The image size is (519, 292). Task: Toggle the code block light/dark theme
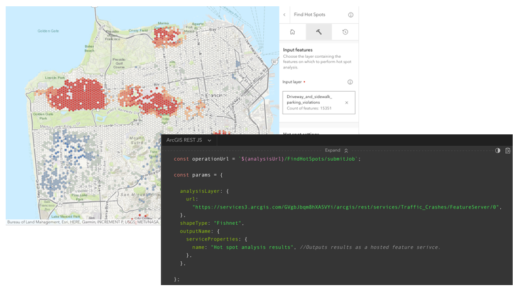point(498,151)
